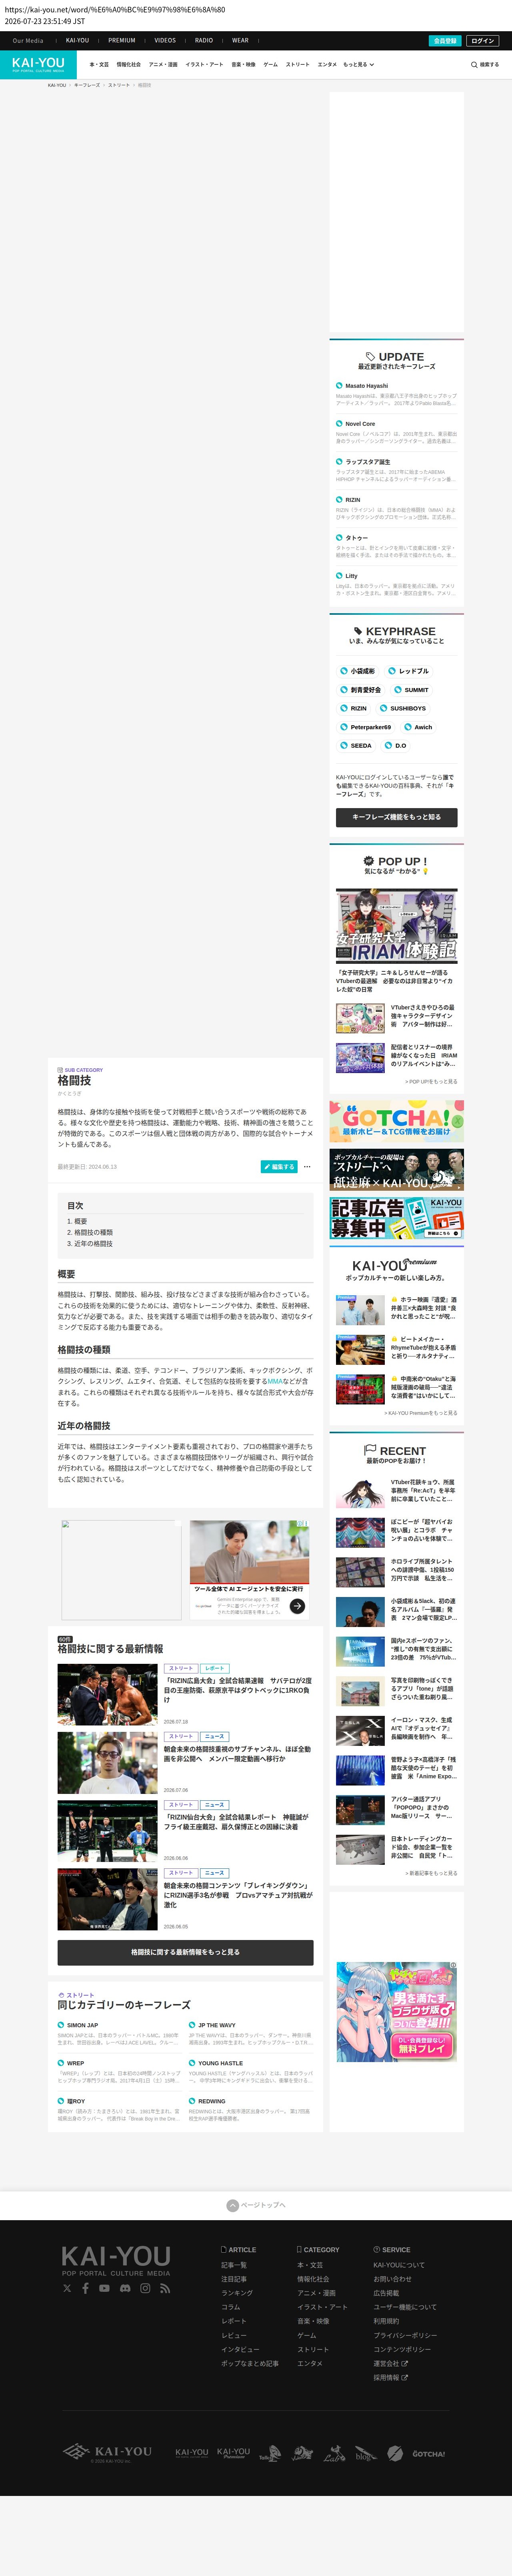The width and height of the screenshot is (512, 2576).
Task: Select アニメ・漫画 navigation item
Action: coord(163,65)
